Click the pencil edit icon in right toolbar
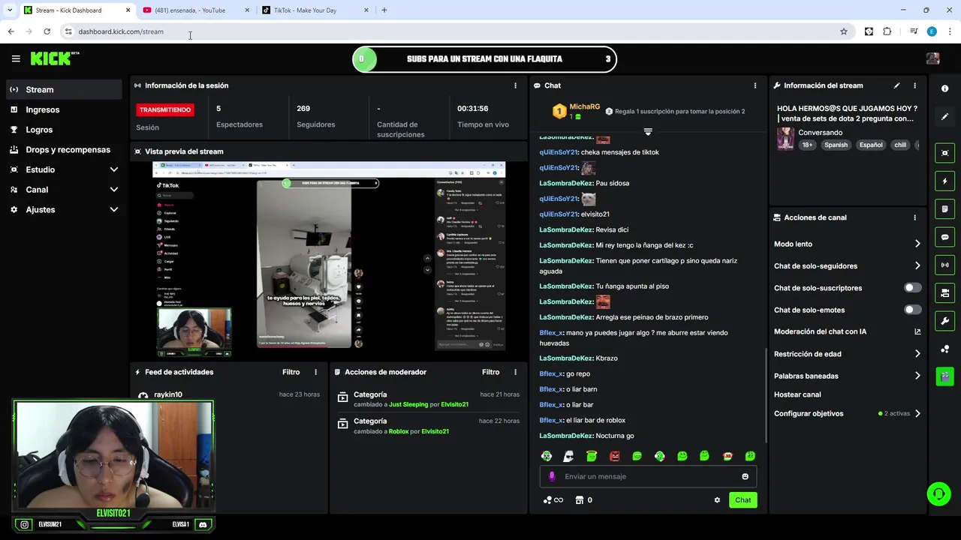This screenshot has width=961, height=540. point(944,117)
